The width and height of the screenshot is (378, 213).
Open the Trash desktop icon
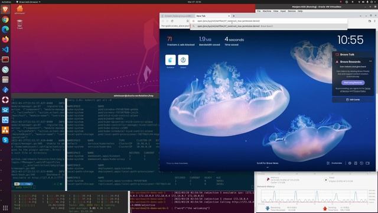tap(19, 24)
